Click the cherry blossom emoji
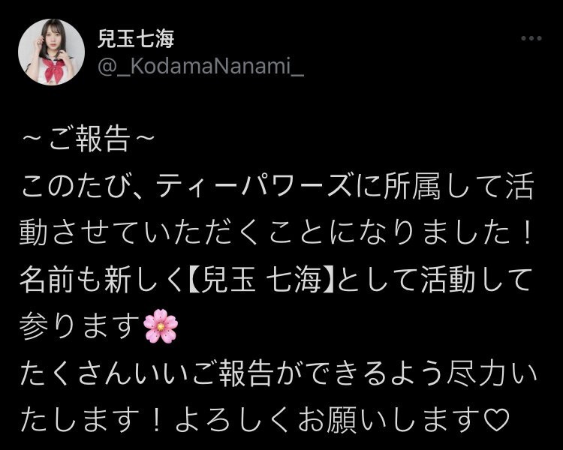 coord(161,325)
